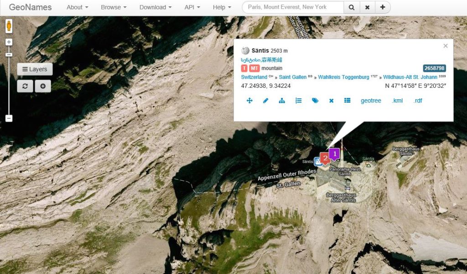Image resolution: width=467 pixels, height=274 pixels.
Task: Click the refresh arrows map button
Action: click(x=25, y=86)
